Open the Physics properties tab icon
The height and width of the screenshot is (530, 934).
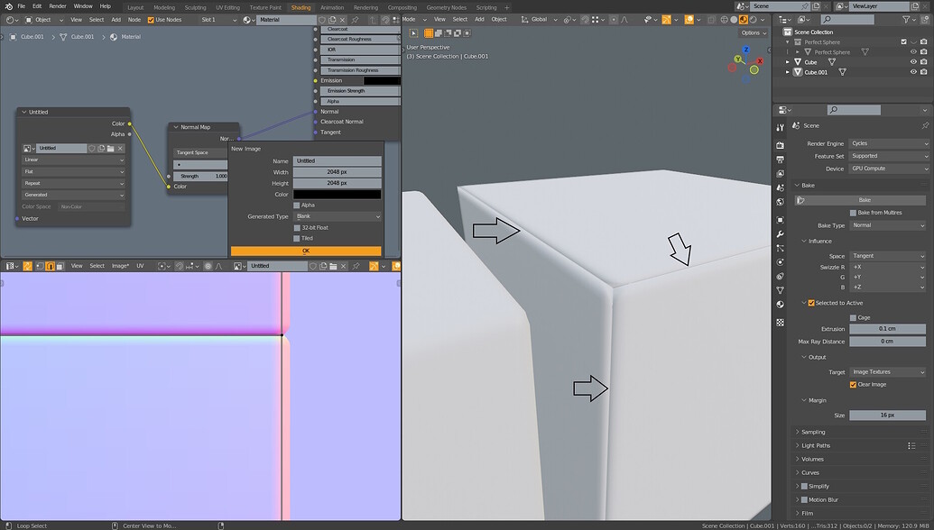781,262
